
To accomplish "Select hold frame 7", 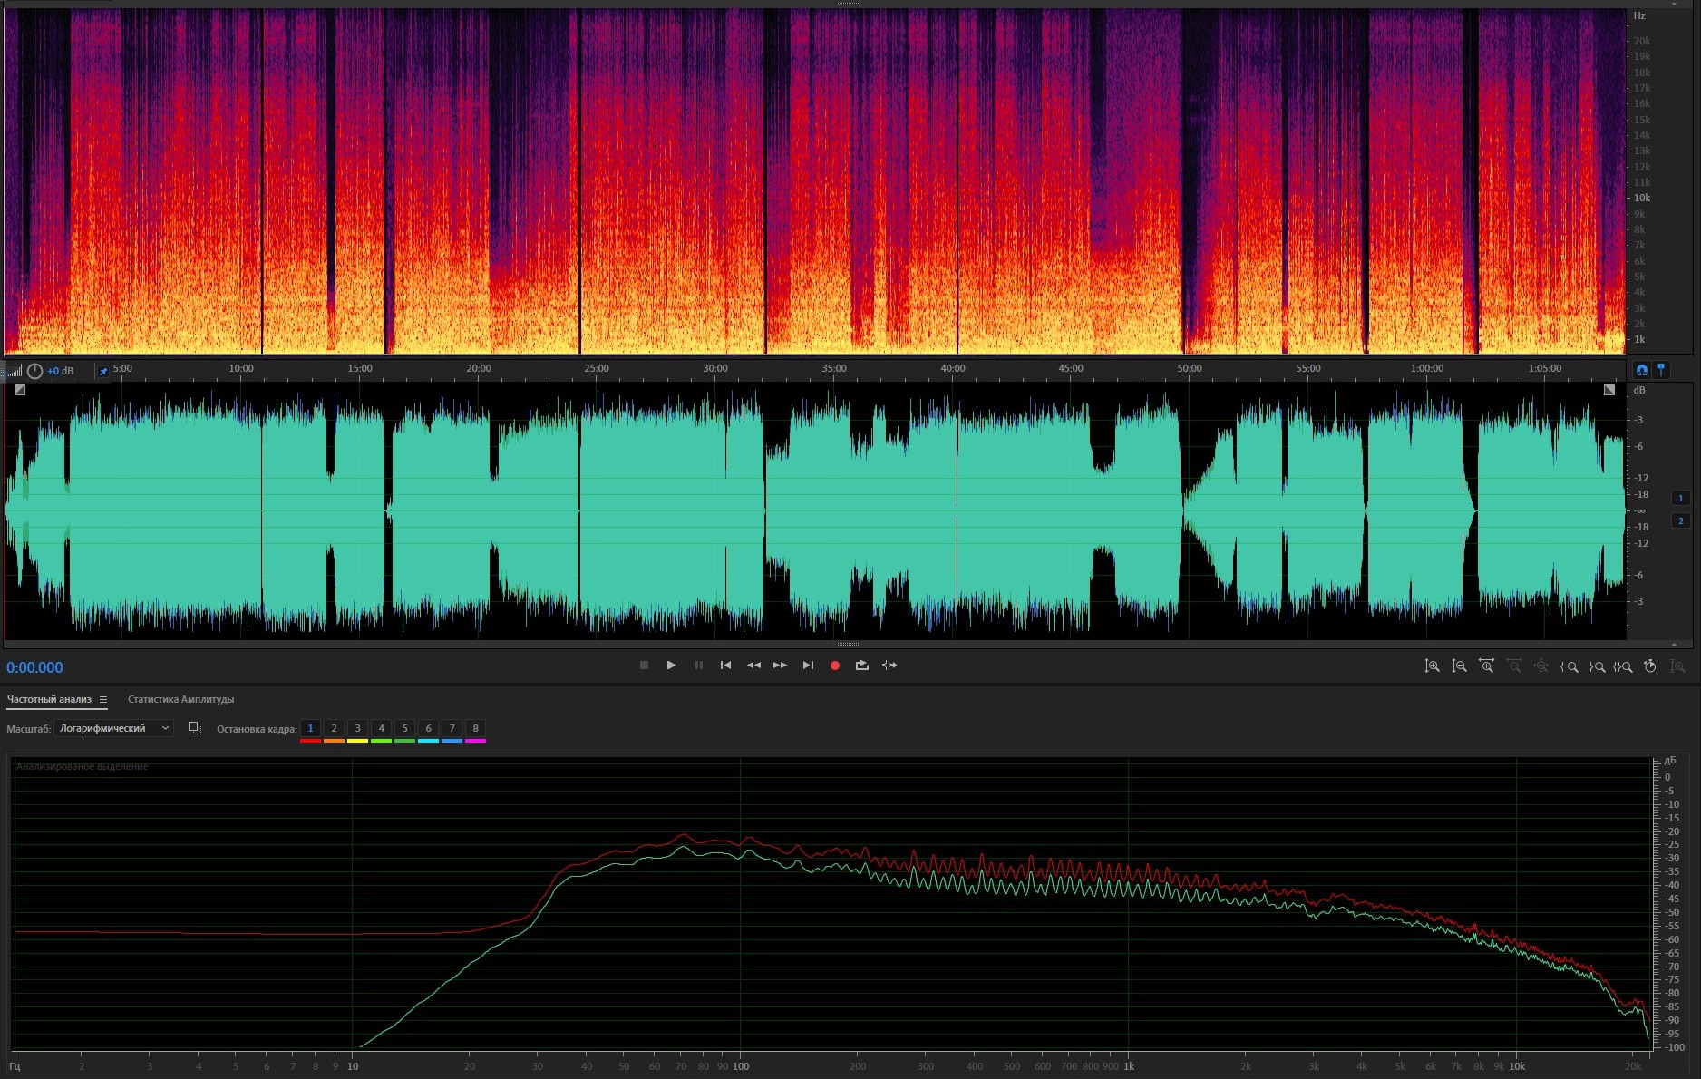I will (452, 728).
